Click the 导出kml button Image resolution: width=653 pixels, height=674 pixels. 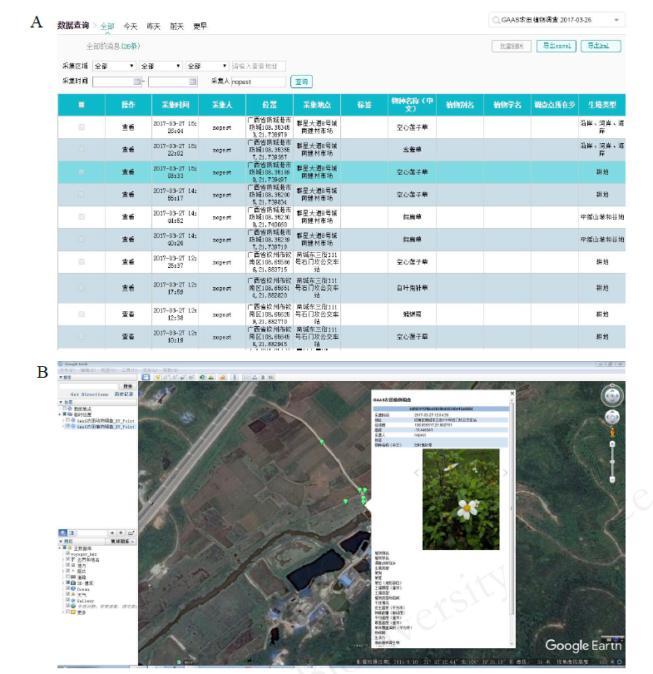(601, 46)
